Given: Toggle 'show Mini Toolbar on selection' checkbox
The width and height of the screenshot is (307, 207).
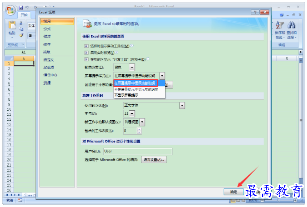Looking at the screenshot, I should click(86, 46).
